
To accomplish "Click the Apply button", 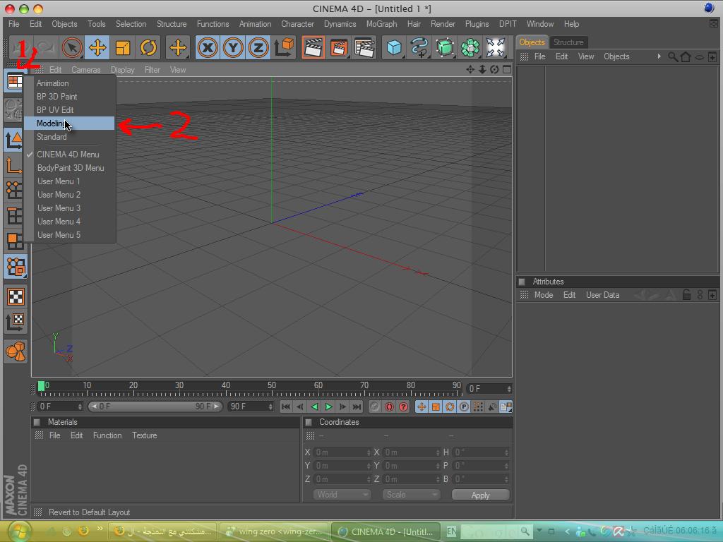I will coord(480,495).
